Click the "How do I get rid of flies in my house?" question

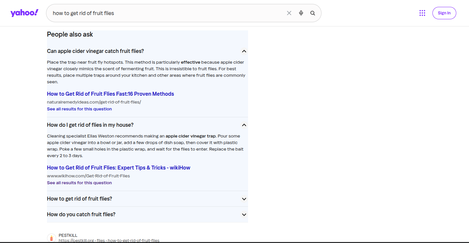click(x=90, y=125)
